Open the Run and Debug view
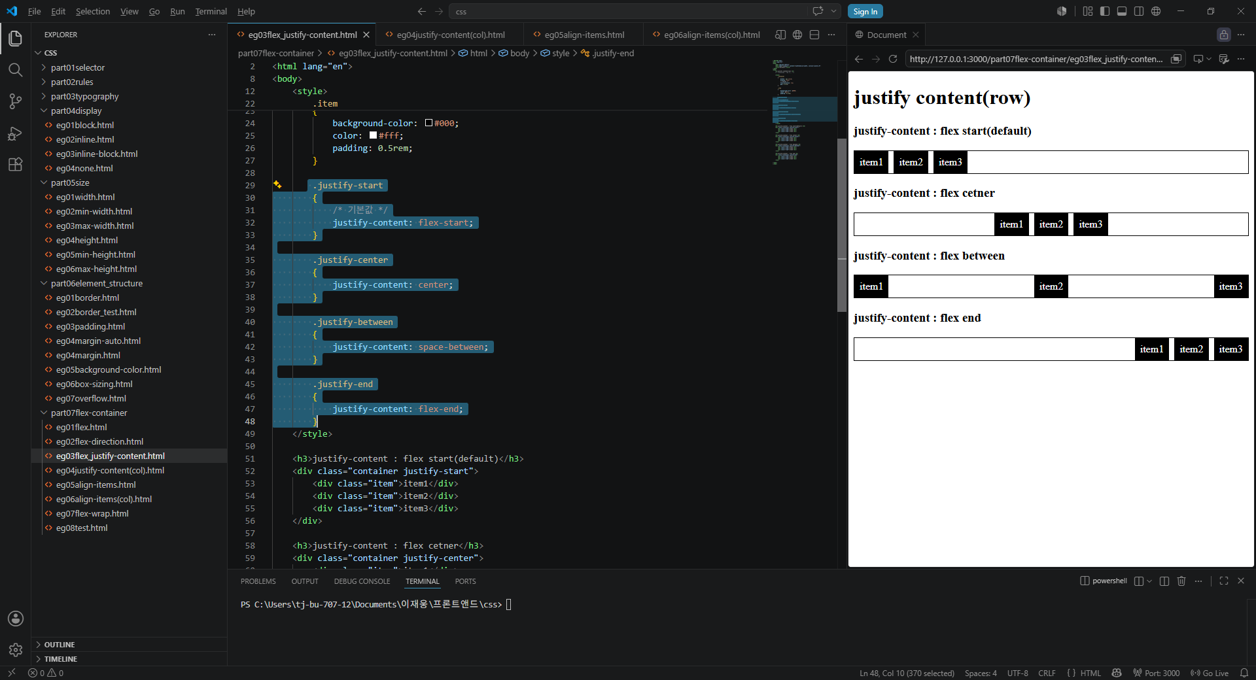This screenshot has height=680, width=1256. (x=16, y=133)
